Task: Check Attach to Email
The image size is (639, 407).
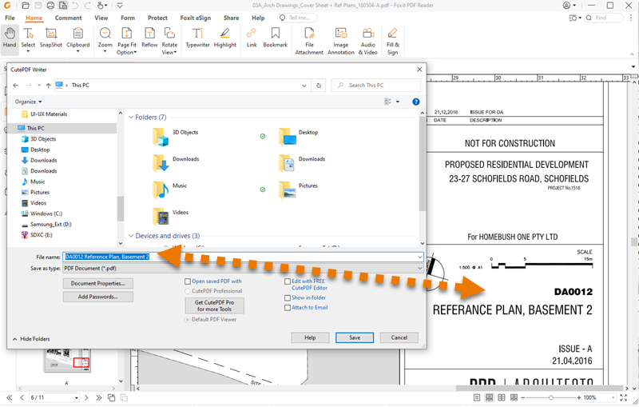Action: click(x=288, y=308)
